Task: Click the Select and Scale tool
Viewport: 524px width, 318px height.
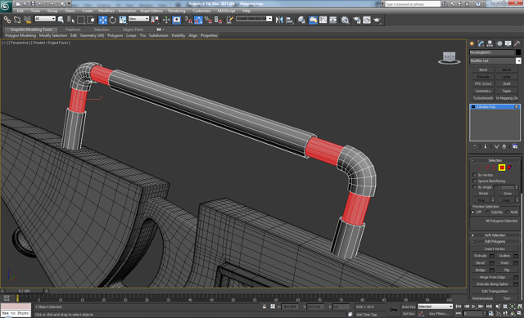Action: [123, 20]
